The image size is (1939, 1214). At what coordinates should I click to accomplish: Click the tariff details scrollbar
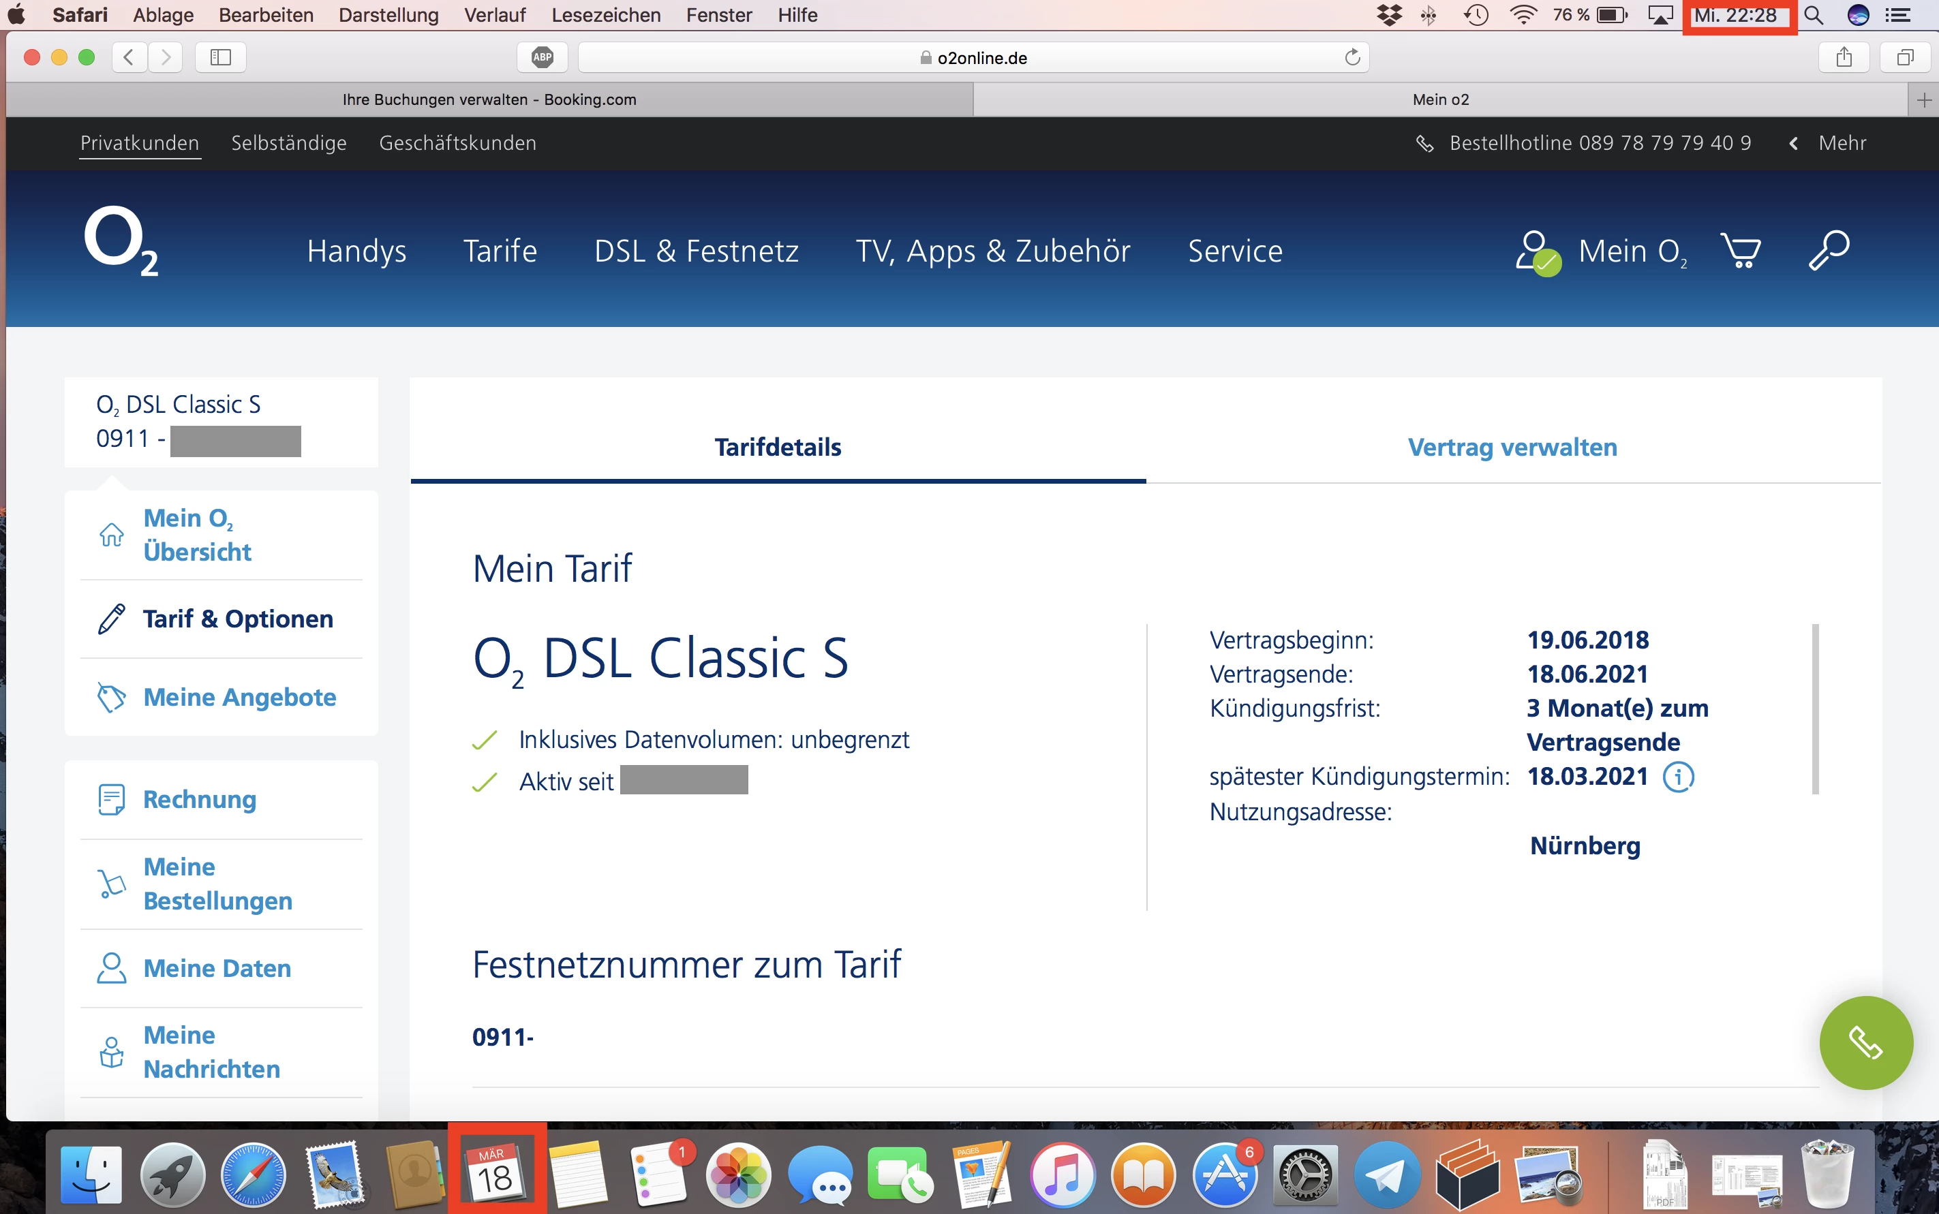1816,709
